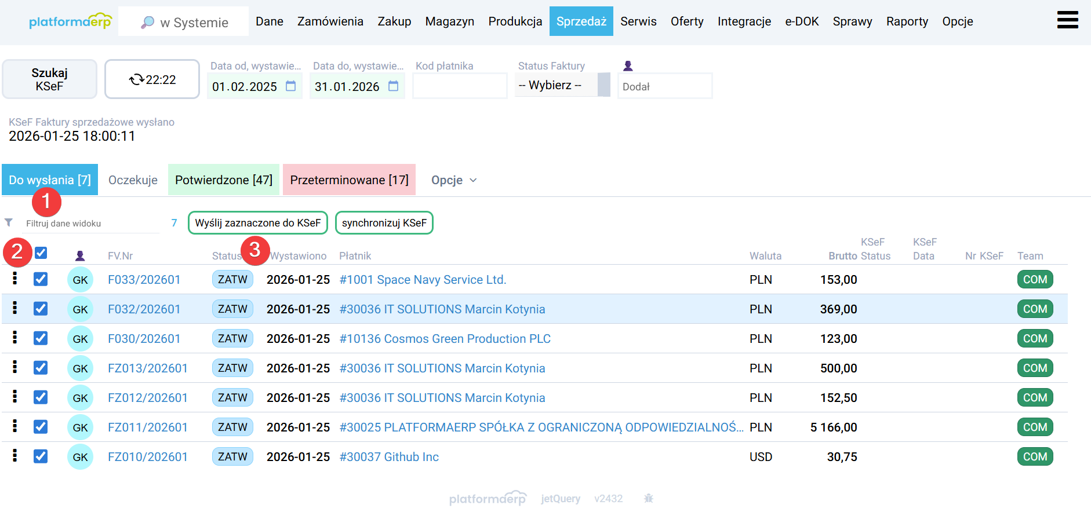Open the Magazyn menu
The width and height of the screenshot is (1091, 512).
coord(449,21)
